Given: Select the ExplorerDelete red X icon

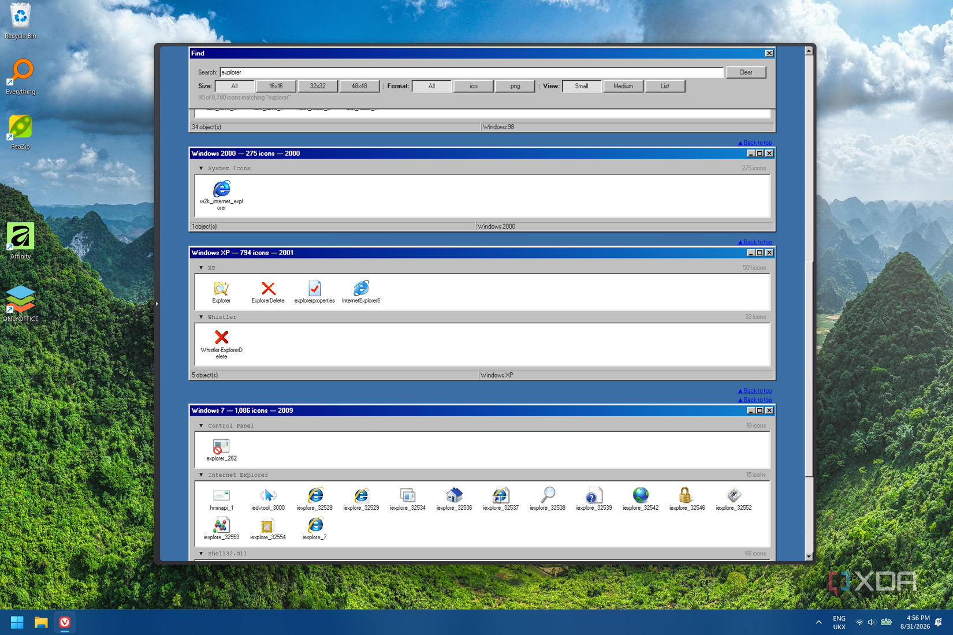Looking at the screenshot, I should pyautogui.click(x=268, y=292).
